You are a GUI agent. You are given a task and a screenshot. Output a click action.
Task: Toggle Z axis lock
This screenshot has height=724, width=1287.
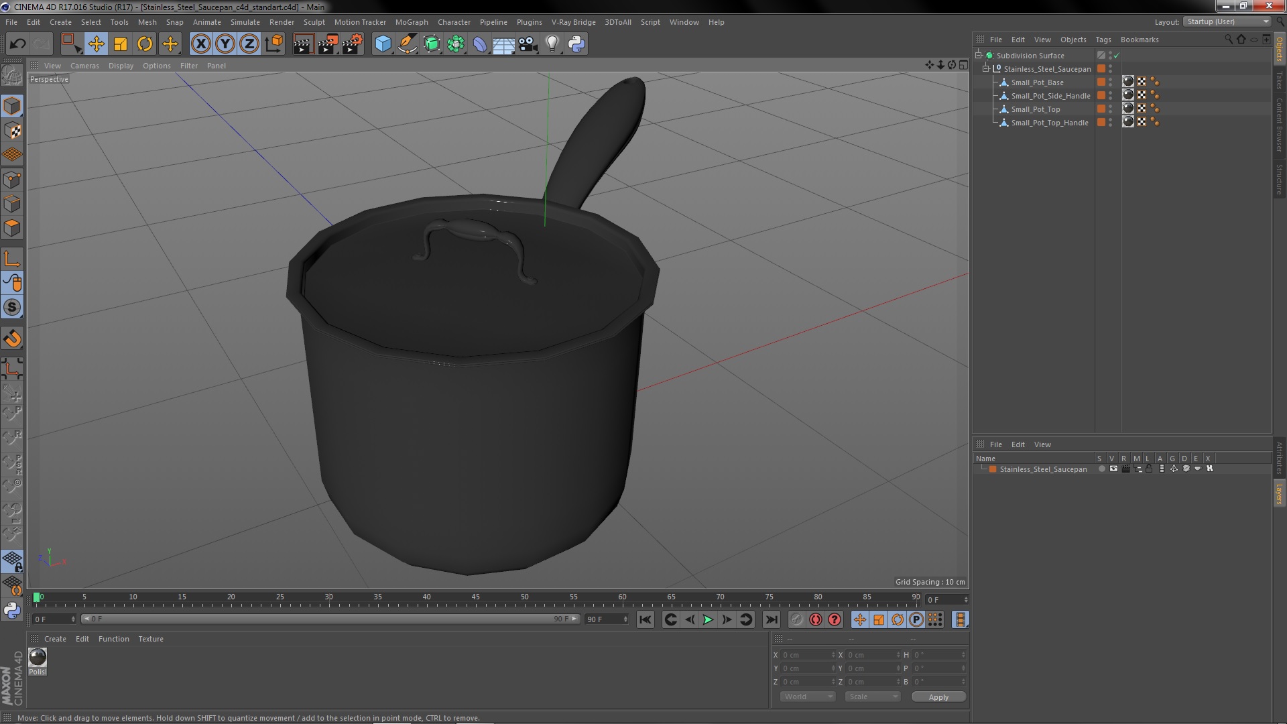tap(249, 44)
